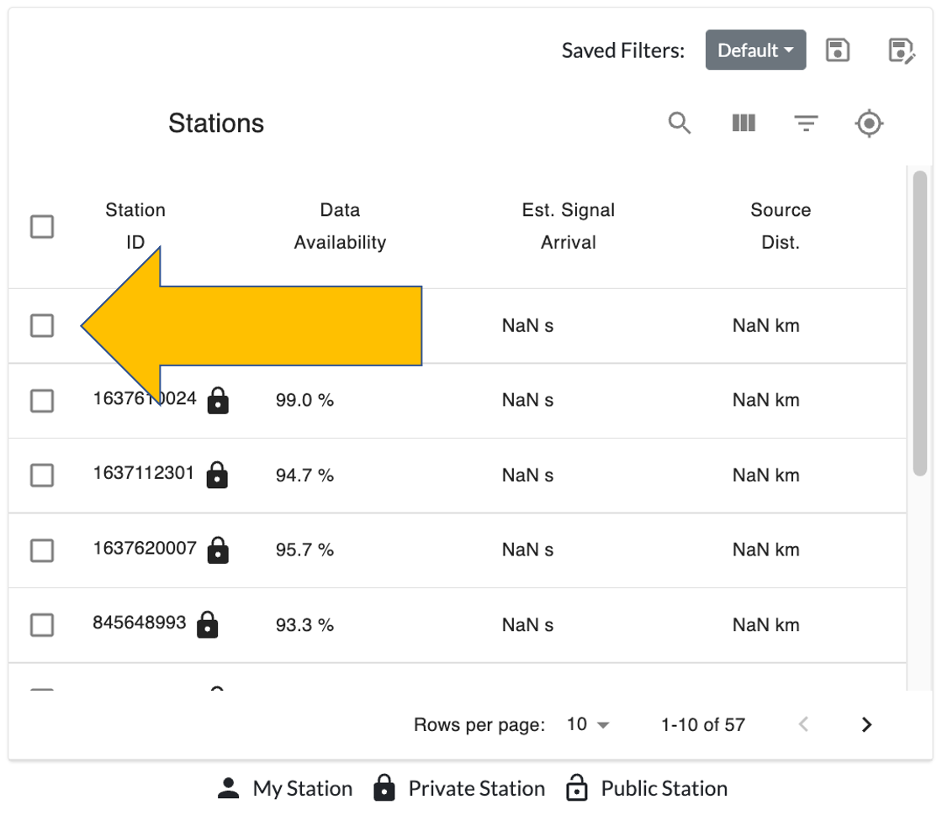
Task: Go to the next page arrow
Action: 867,724
